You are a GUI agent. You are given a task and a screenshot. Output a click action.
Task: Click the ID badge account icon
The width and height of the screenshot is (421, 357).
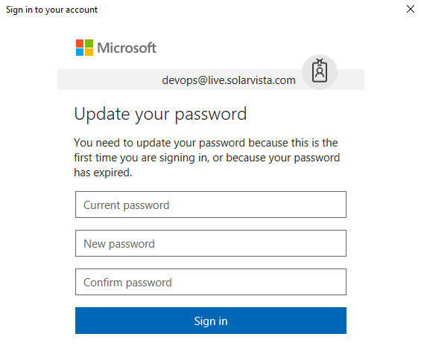(x=320, y=72)
